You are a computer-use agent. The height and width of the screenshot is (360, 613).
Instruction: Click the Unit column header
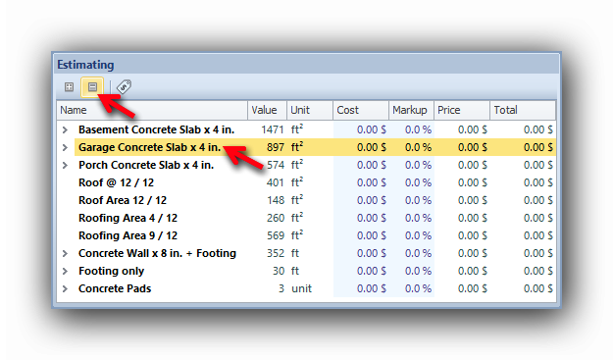click(x=310, y=110)
